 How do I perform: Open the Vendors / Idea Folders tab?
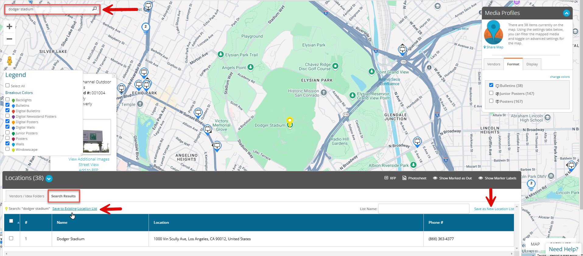(x=27, y=196)
